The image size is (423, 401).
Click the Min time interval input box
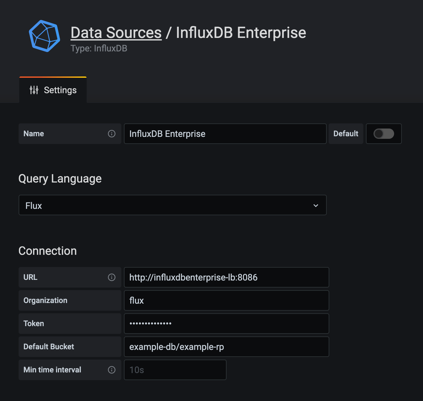175,370
